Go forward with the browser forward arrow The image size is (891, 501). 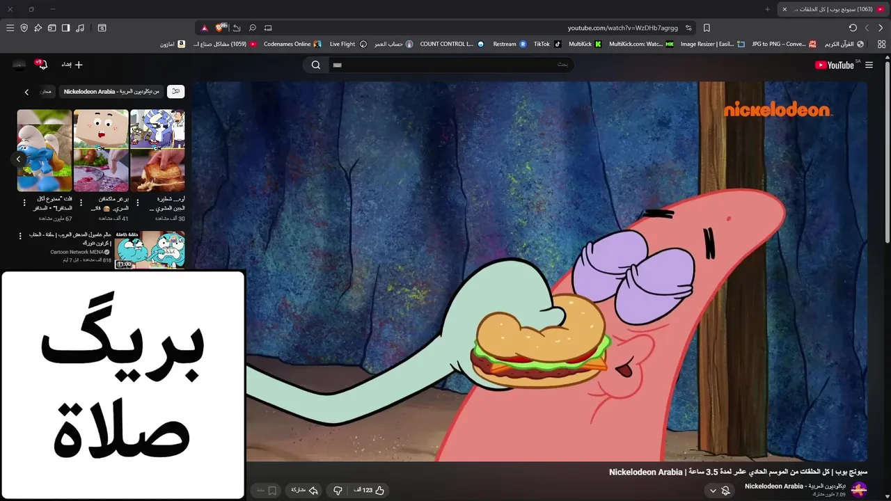coord(867,28)
